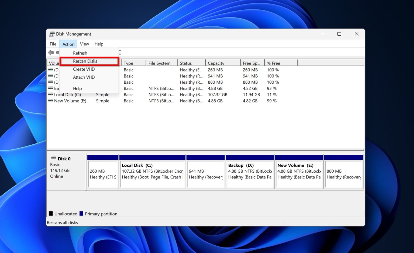
Task: Select the Local Disk (C:) volume icon
Action: [51, 95]
